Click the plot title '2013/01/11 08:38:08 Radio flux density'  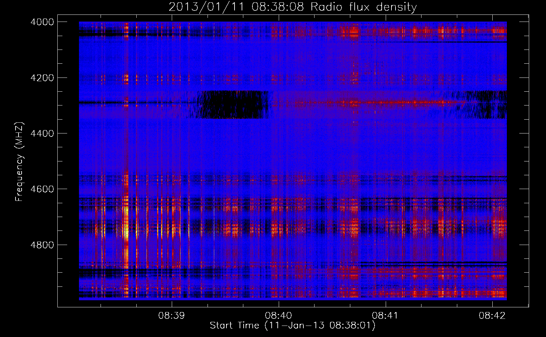click(x=293, y=7)
